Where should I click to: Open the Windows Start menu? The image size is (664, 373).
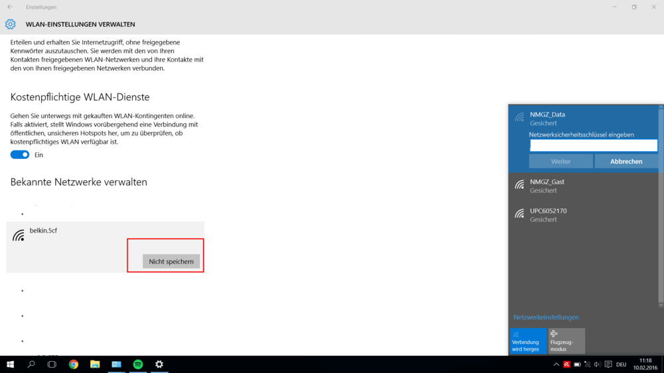click(x=10, y=364)
